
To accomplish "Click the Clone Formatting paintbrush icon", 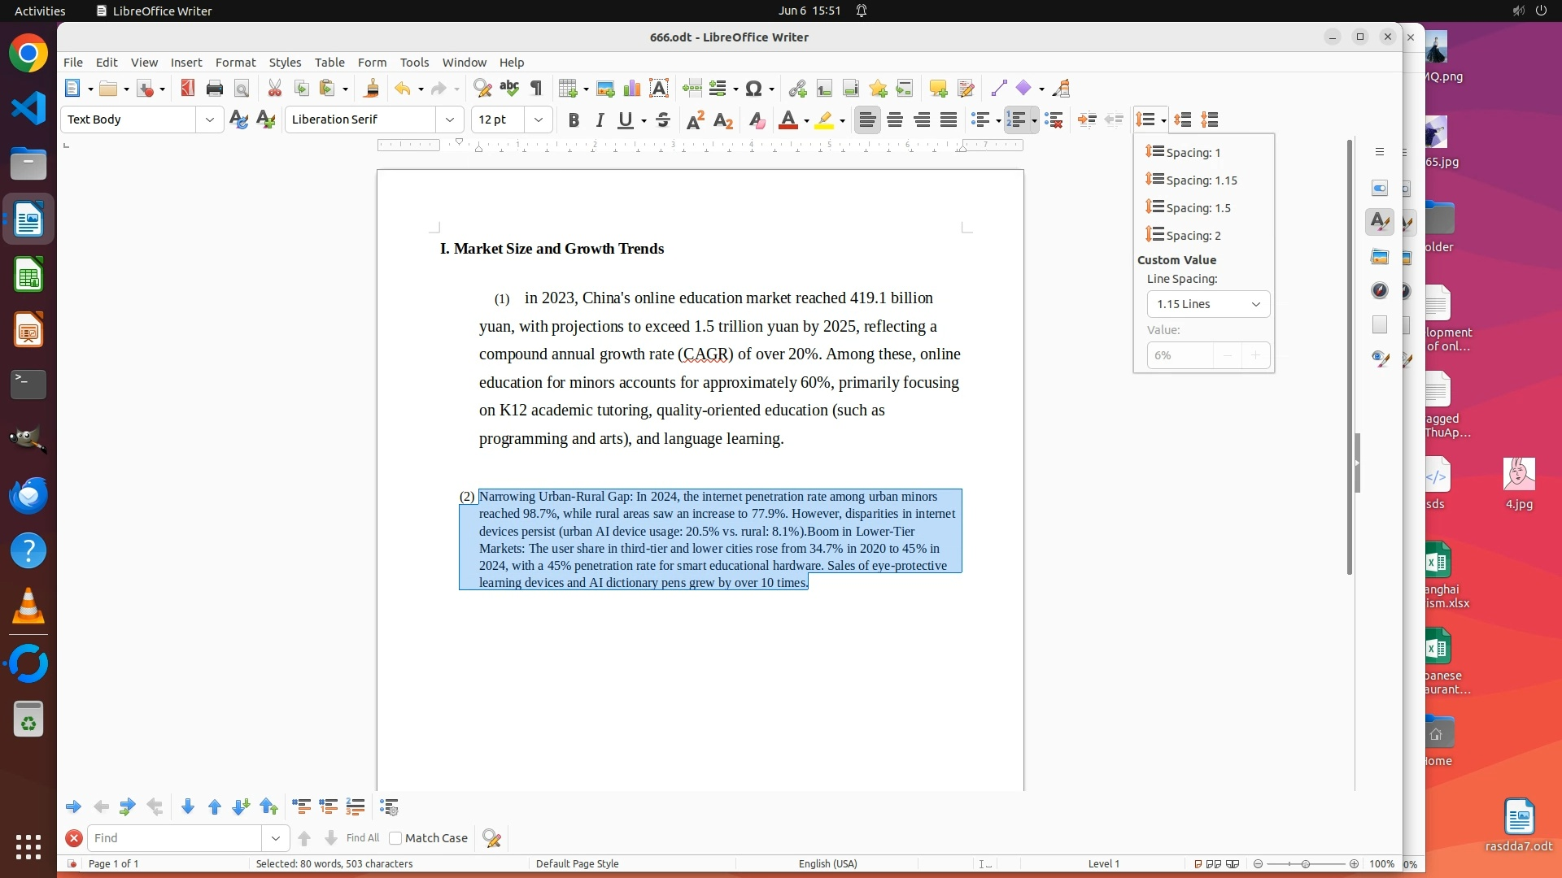I will [x=372, y=89].
